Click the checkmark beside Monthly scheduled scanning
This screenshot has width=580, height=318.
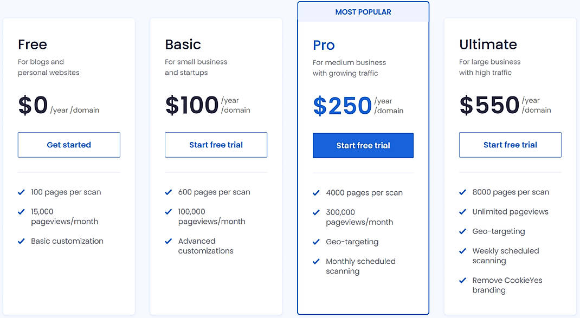click(315, 261)
